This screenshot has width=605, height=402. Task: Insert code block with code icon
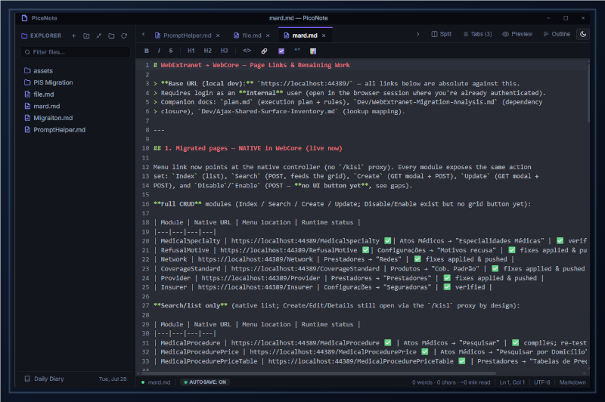pos(247,51)
